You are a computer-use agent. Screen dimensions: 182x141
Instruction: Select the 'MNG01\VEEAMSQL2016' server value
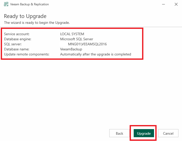tap(87, 44)
